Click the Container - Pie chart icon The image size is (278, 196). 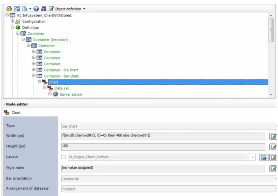(x=39, y=70)
